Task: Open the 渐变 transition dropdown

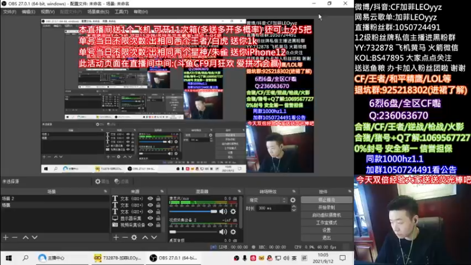Action: pos(267,200)
